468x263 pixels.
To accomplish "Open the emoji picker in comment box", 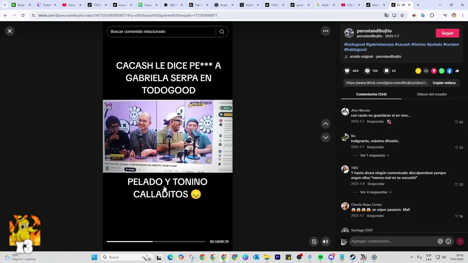I will coord(448,241).
